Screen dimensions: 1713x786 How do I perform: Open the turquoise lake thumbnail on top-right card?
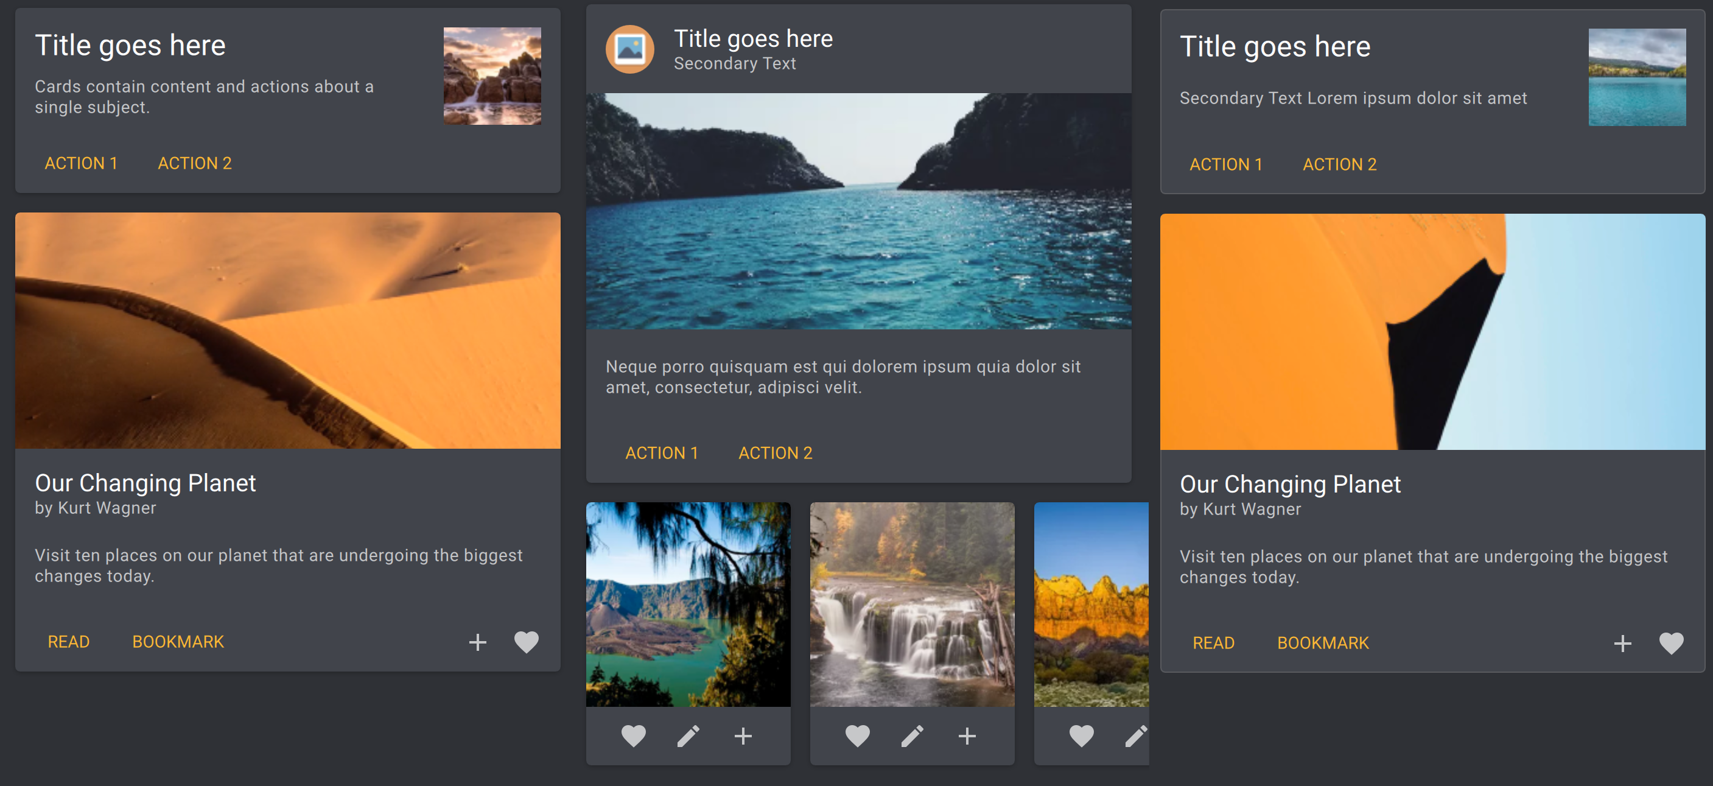(1636, 77)
